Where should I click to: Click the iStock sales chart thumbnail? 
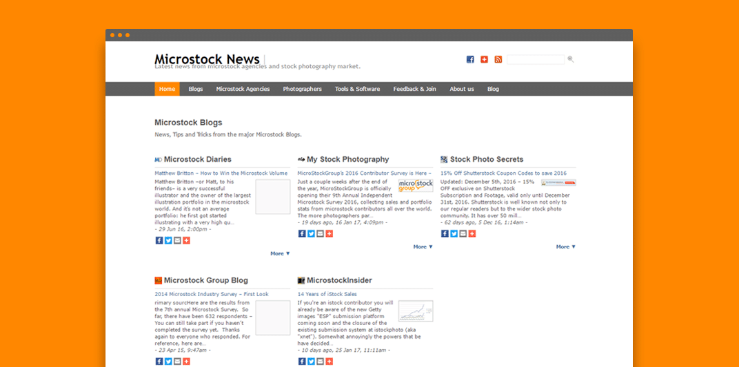(x=415, y=311)
